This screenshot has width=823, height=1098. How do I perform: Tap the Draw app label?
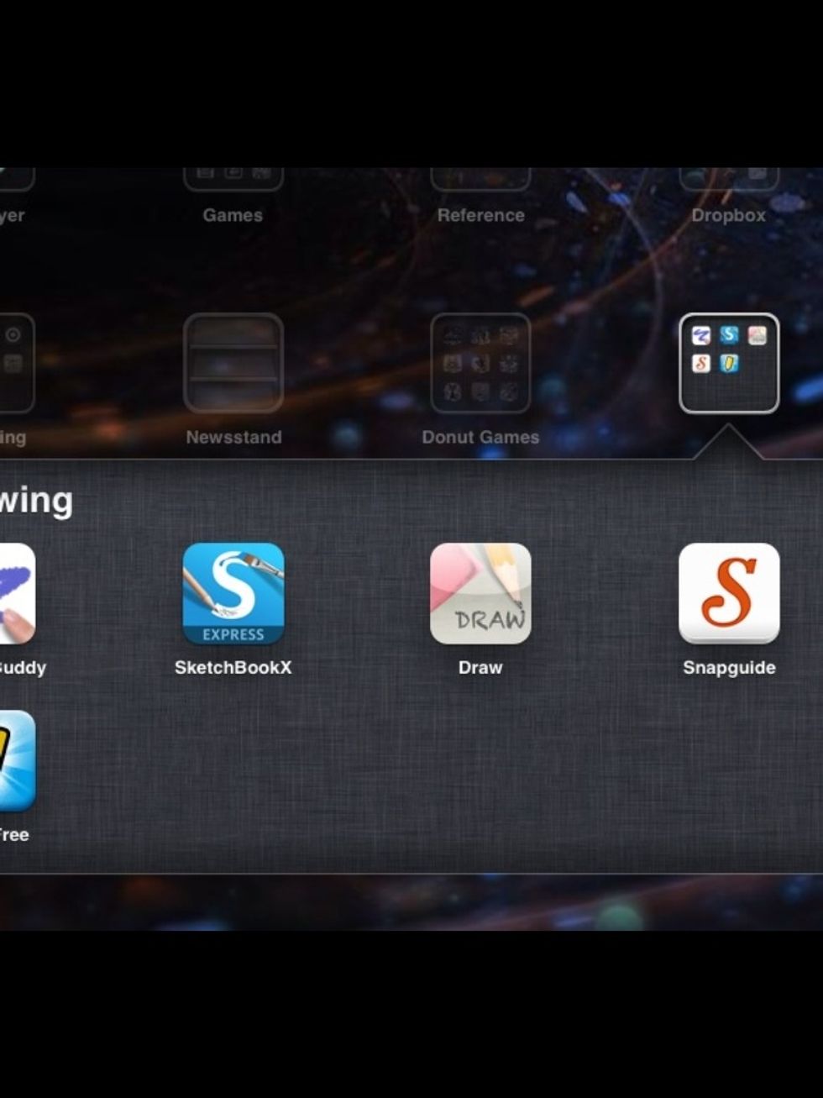480,666
